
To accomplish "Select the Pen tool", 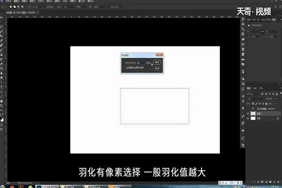I will [x=1, y=82].
